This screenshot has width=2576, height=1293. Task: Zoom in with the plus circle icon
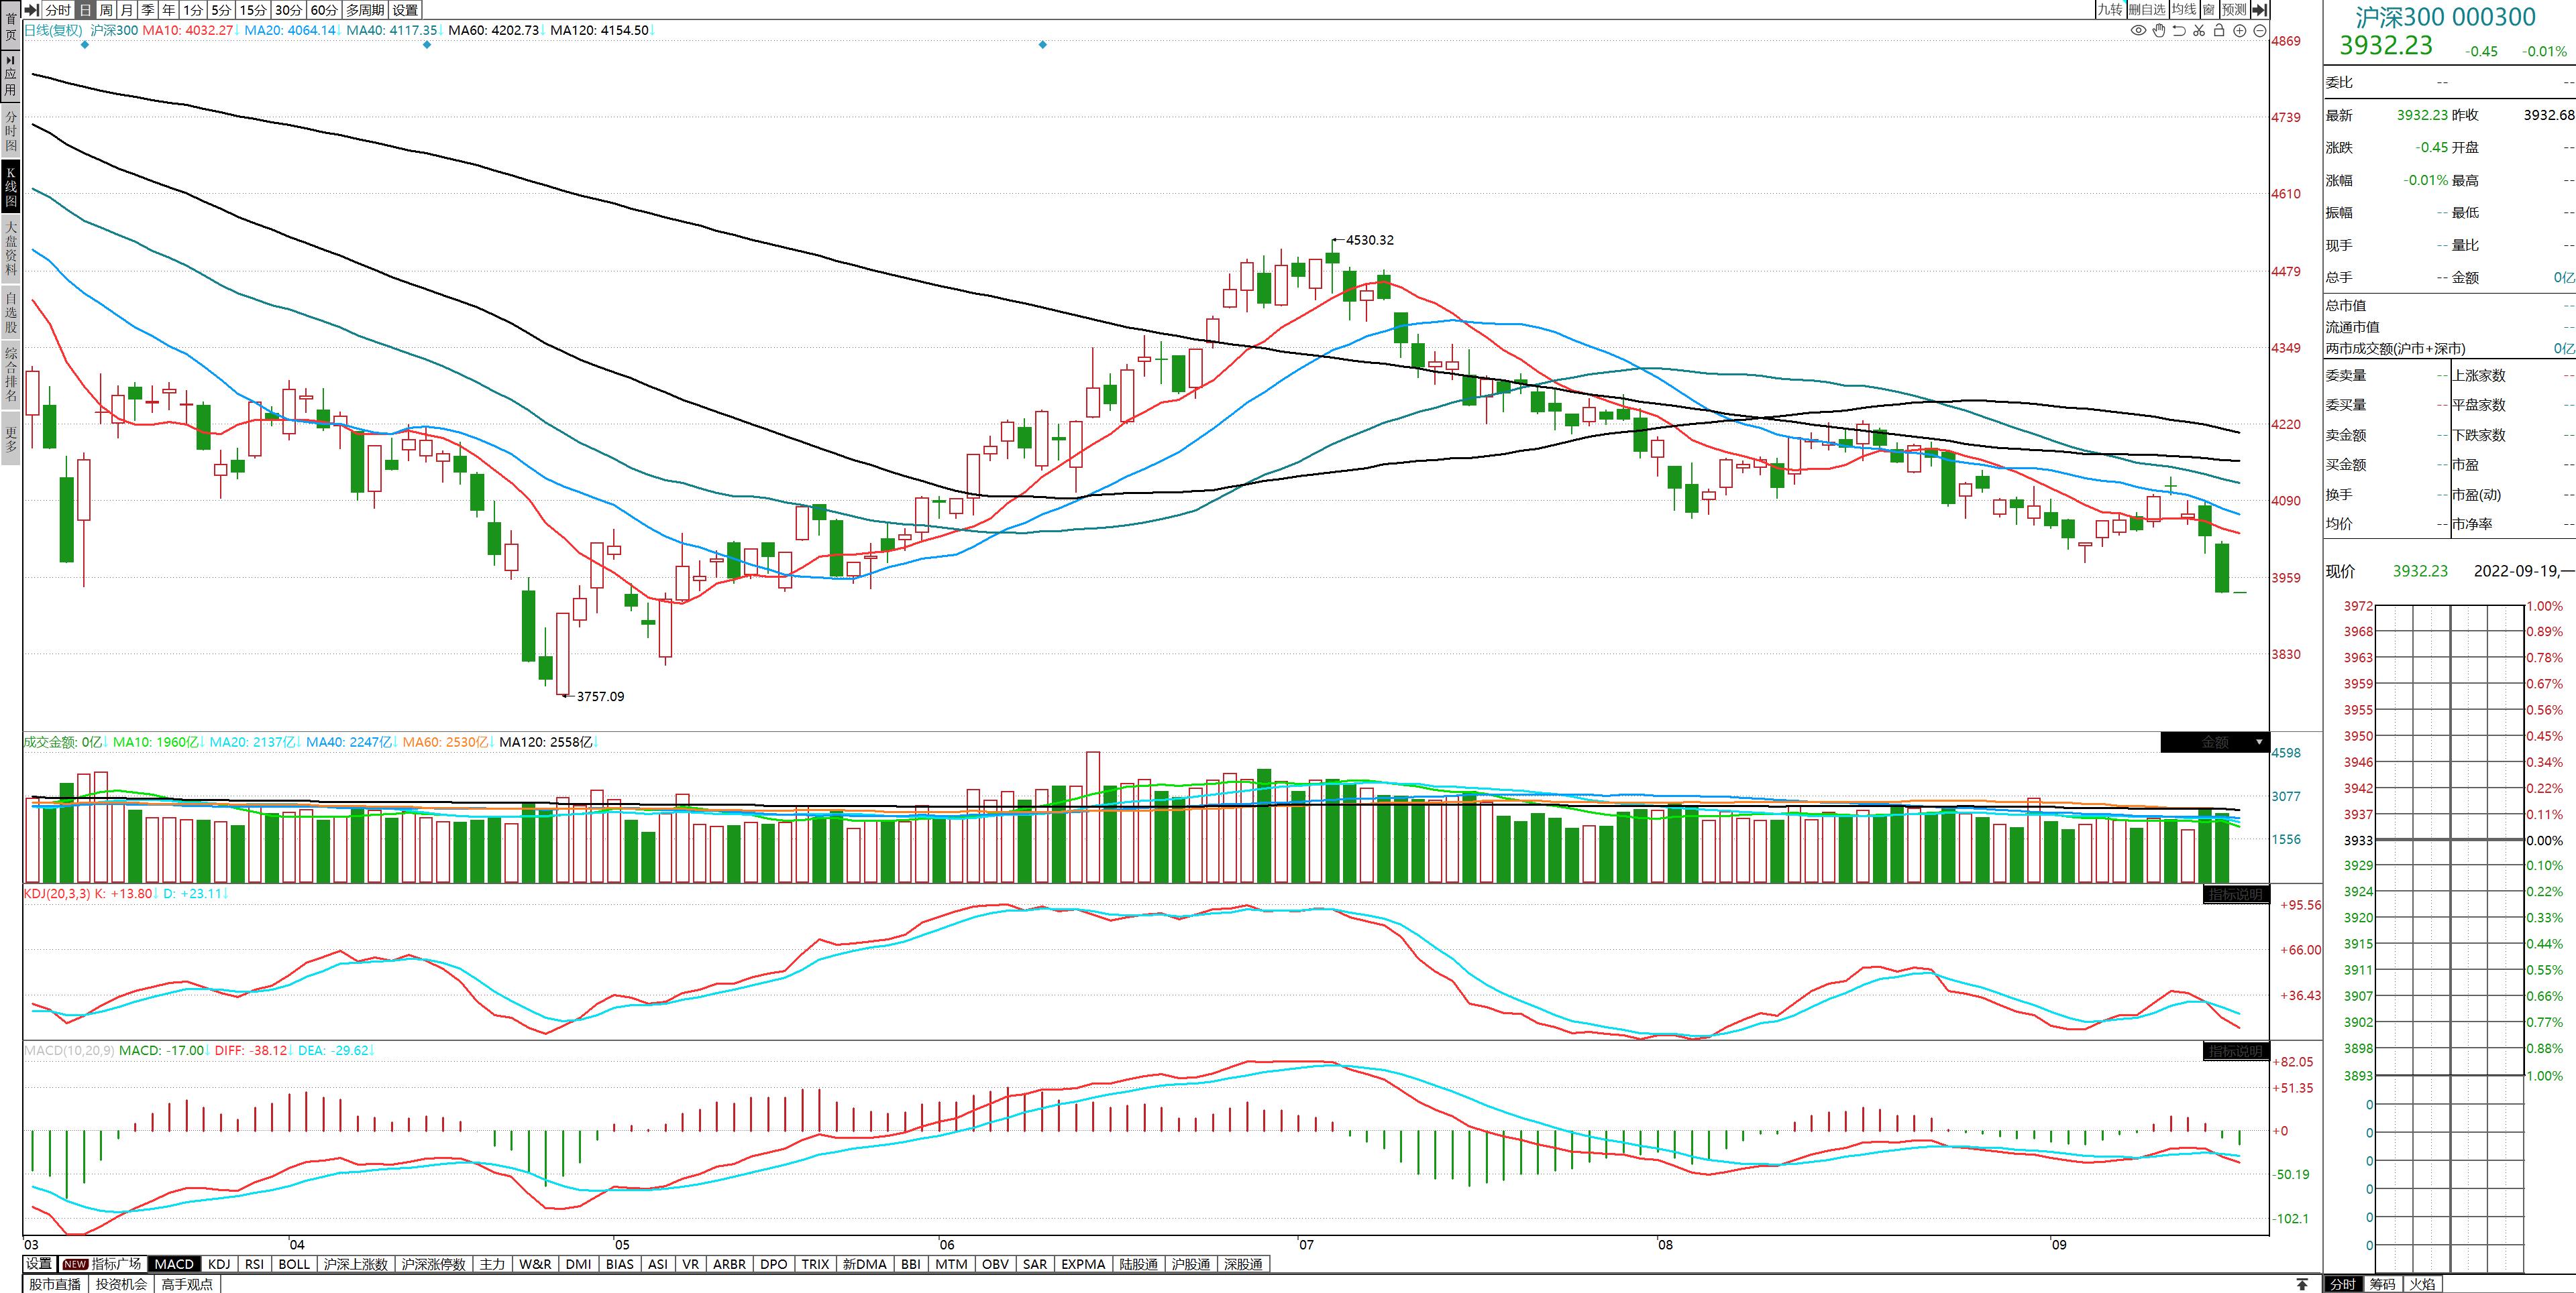[2240, 31]
